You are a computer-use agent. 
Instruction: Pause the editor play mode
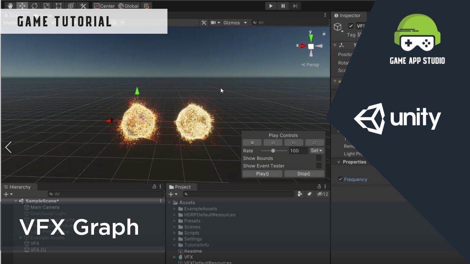[x=283, y=6]
